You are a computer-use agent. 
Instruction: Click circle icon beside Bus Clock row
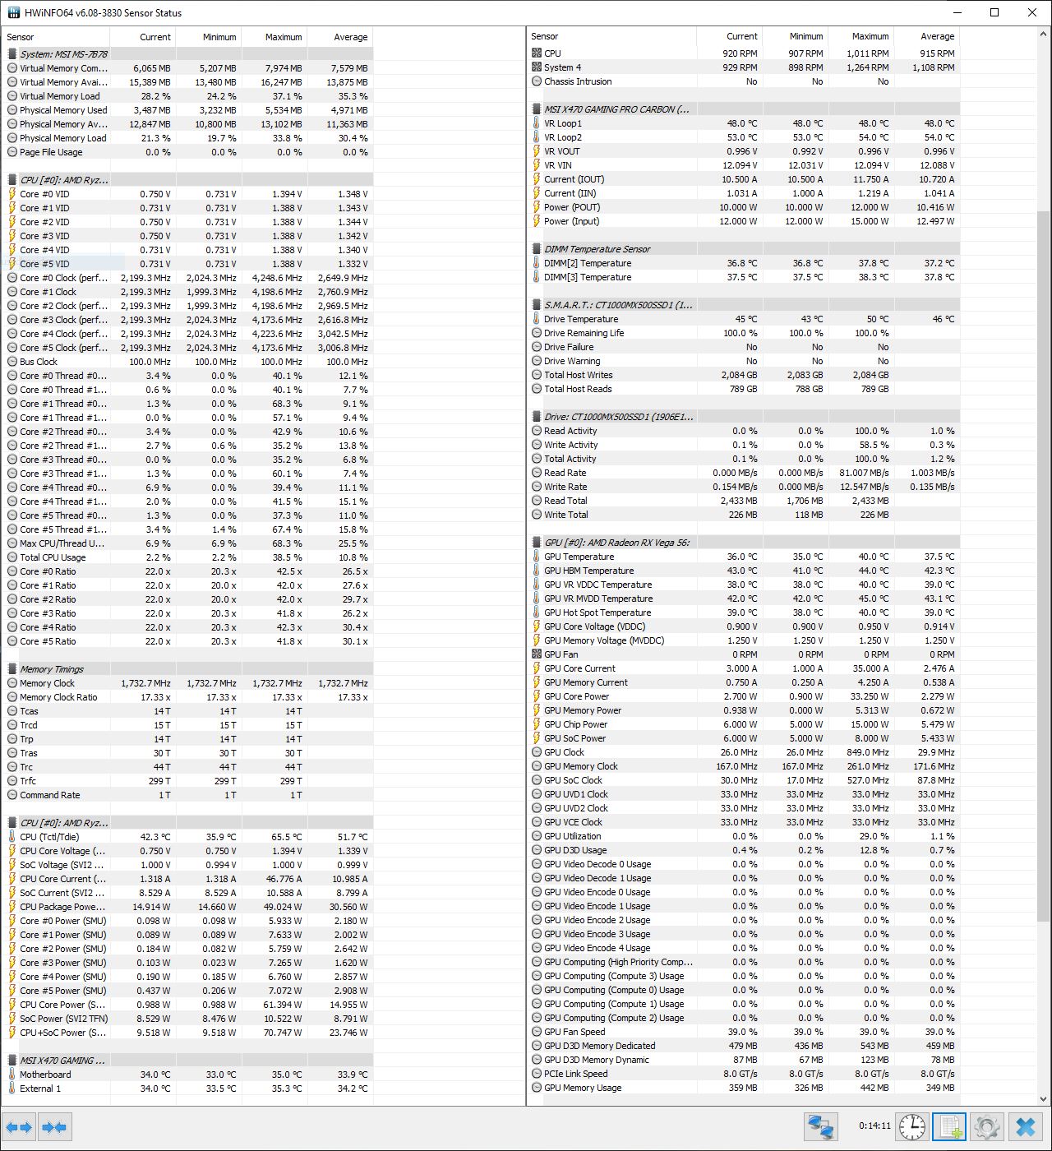[x=12, y=362]
